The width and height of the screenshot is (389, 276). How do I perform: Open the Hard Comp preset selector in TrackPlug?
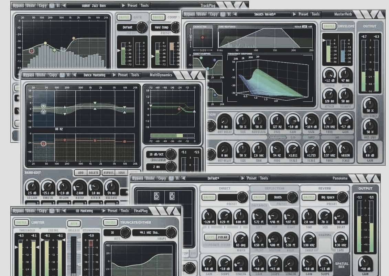click(x=162, y=27)
